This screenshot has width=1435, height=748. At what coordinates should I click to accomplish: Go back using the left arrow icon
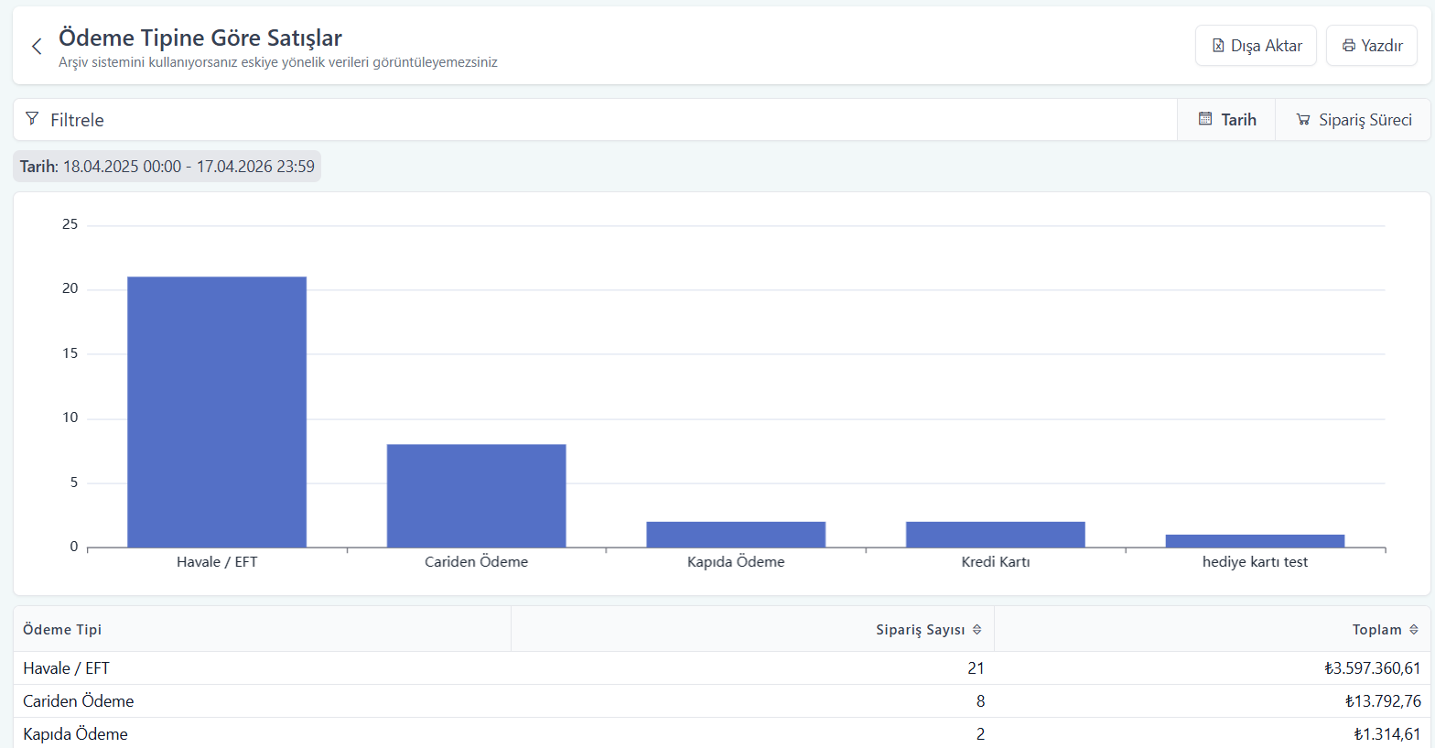37,47
